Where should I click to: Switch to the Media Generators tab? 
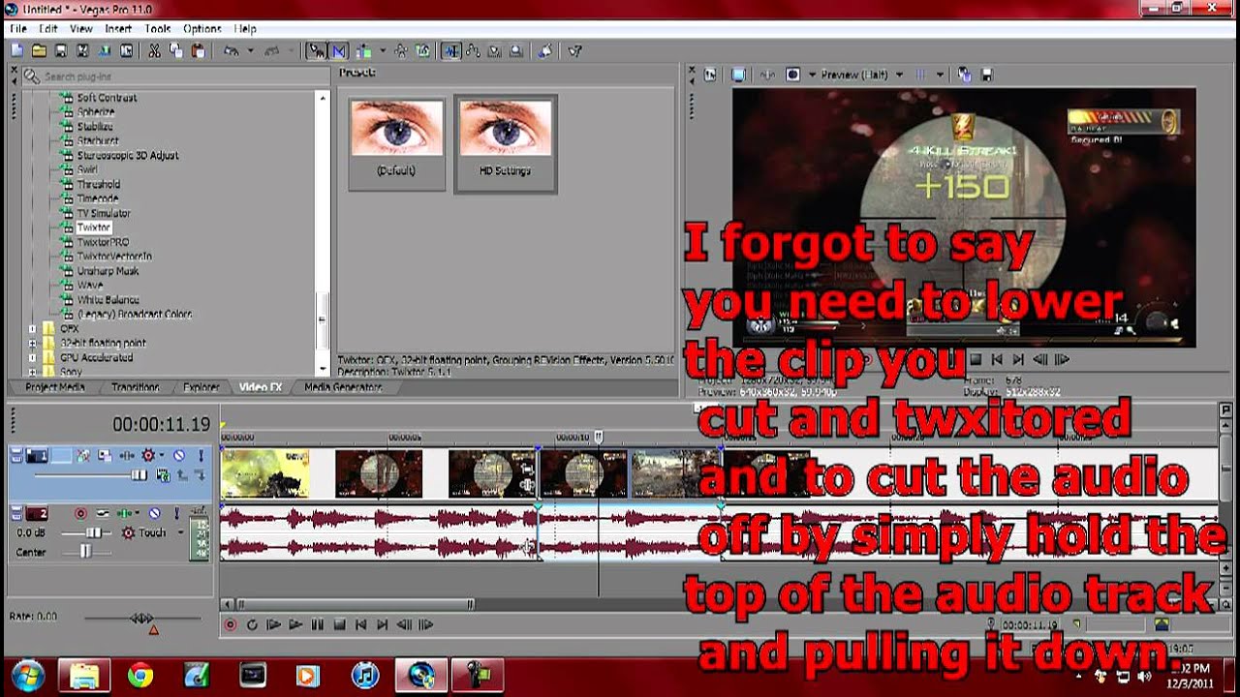pyautogui.click(x=343, y=387)
